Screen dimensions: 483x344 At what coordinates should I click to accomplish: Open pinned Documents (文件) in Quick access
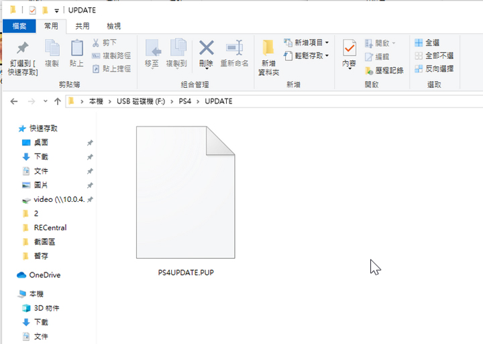[x=41, y=171]
